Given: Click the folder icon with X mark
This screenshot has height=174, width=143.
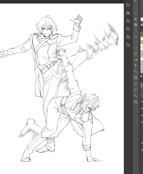Looking at the screenshot, I should click(x=128, y=13).
